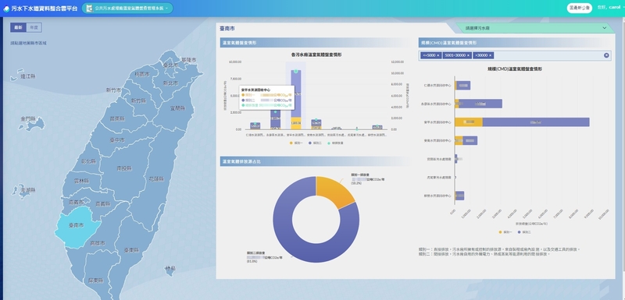The height and width of the screenshot is (300, 625).
Task: Remove the 5001~30000 filter tag
Action: (468, 55)
